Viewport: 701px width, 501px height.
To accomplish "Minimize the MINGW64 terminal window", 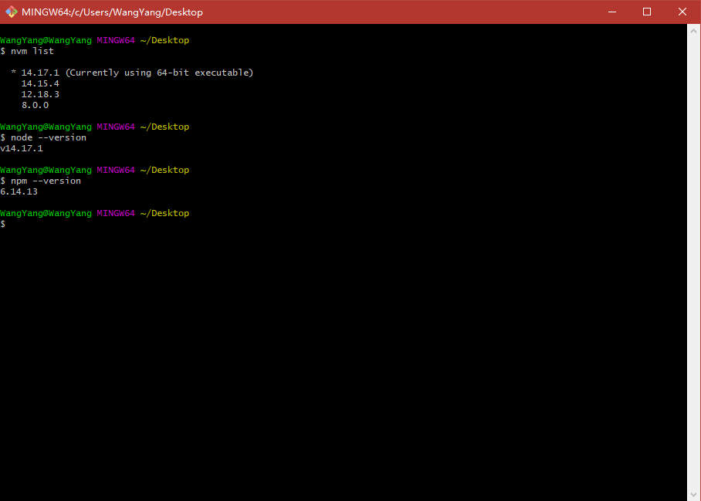I will point(612,12).
